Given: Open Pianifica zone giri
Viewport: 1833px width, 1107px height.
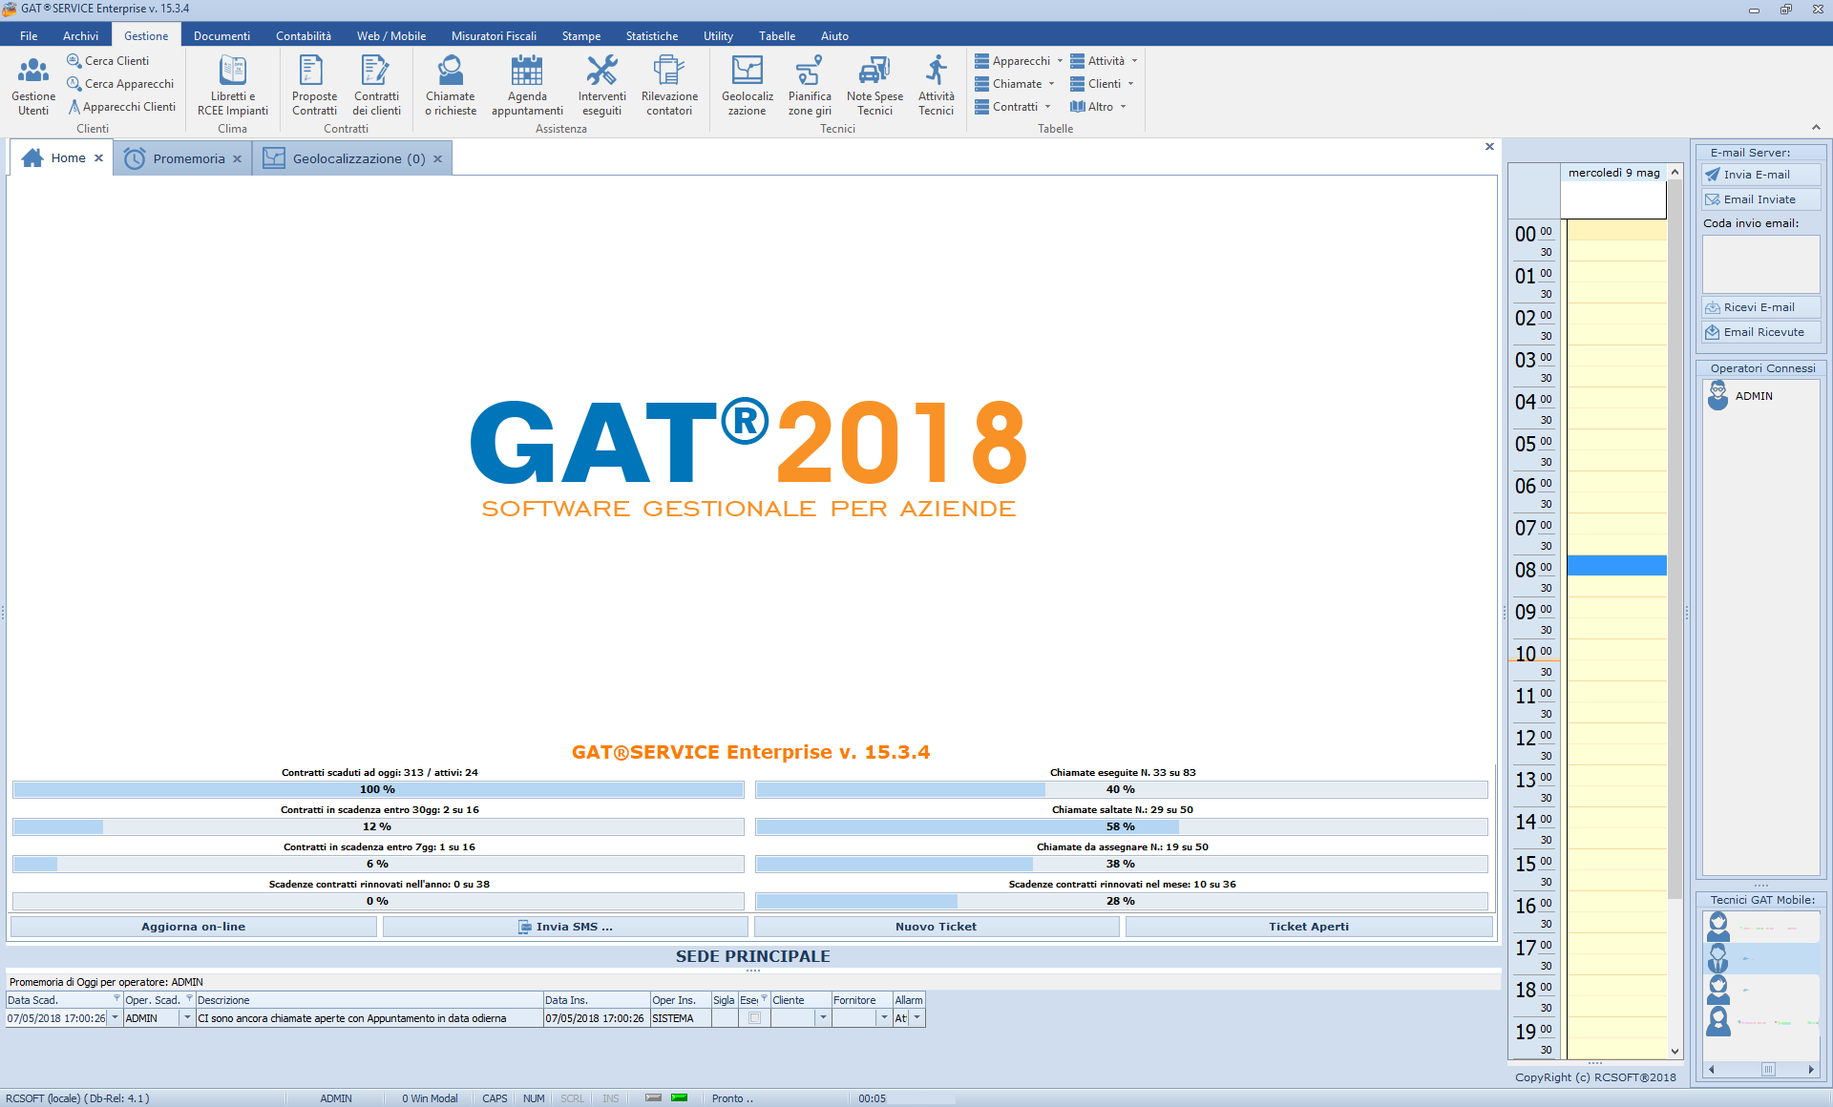Looking at the screenshot, I should coord(810,85).
